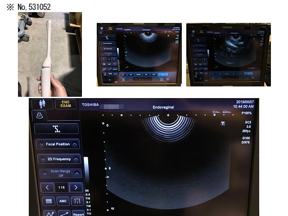Open the on-screen keyboard icon
The height and width of the screenshot is (216, 288).
coord(49,201)
